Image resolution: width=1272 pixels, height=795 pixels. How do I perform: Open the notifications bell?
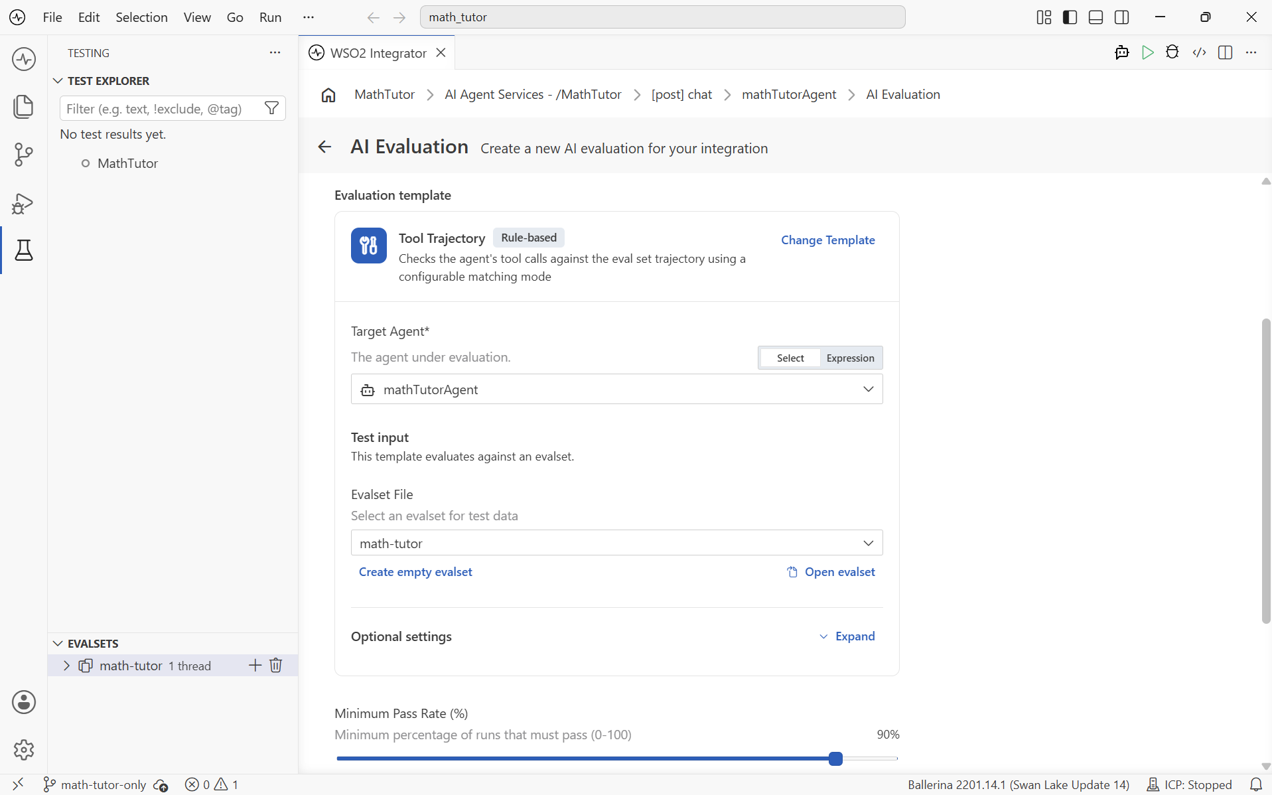point(1256,784)
